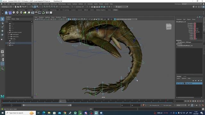Click the first blue Octane shelf icon
This screenshot has height=115, width=205.
coord(6,13)
